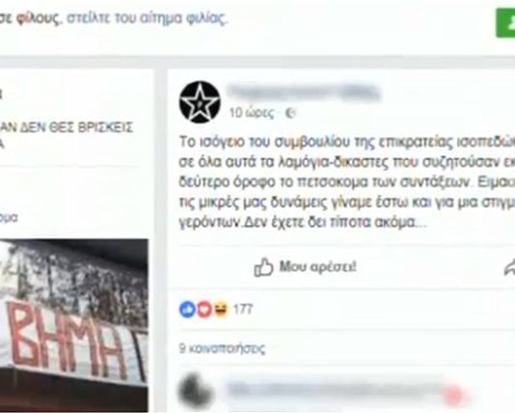View the 177 reactions count
The height and width of the screenshot is (413, 515).
(x=243, y=309)
